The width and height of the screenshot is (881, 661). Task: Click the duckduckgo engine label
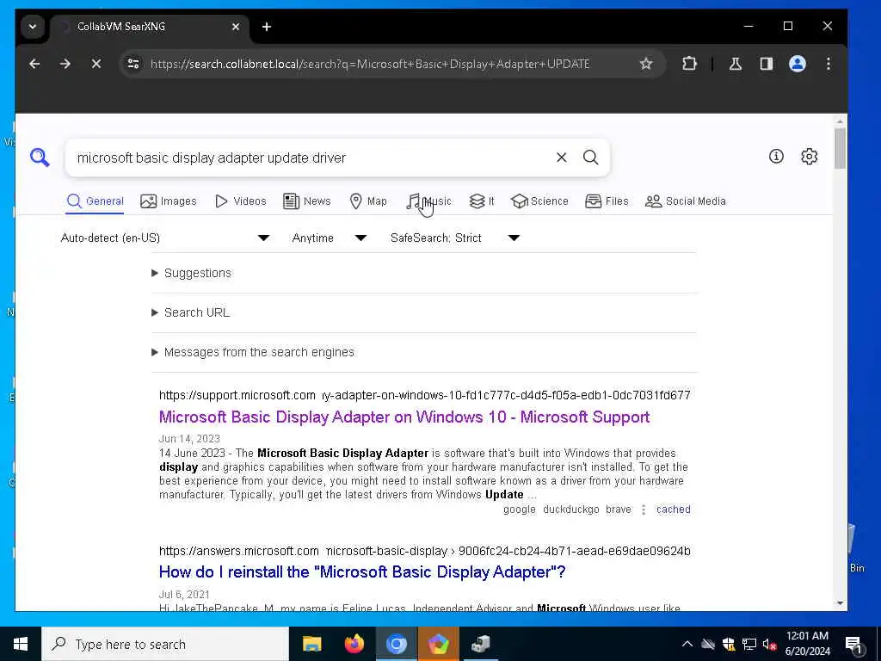coord(571,510)
